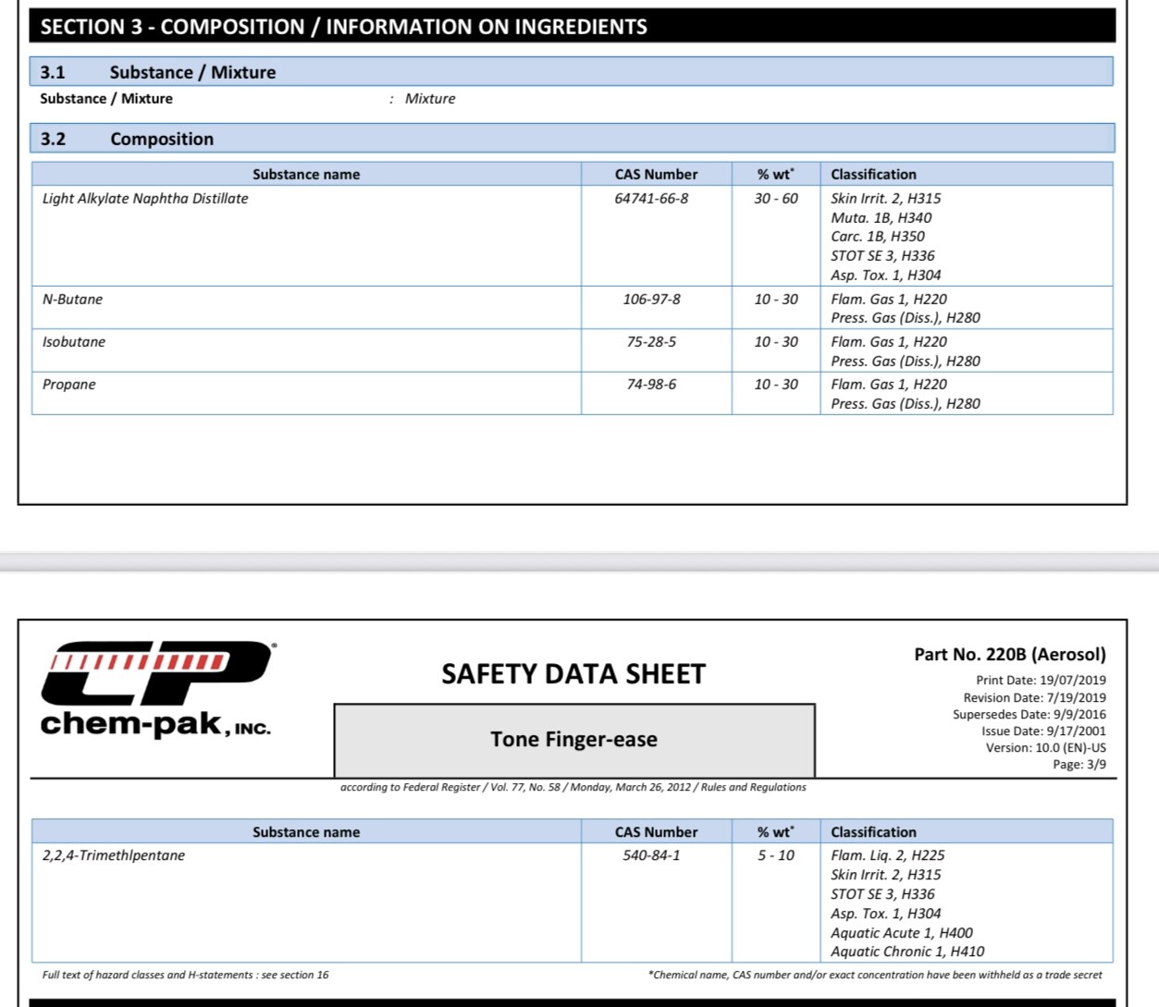This screenshot has width=1159, height=1007.
Task: Click the '5 - 10' weight cell
Action: [776, 856]
